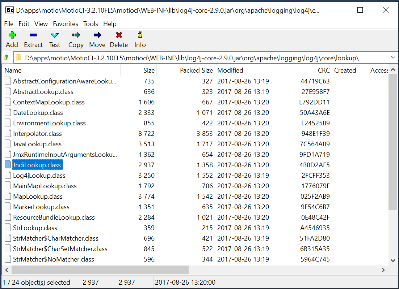Click the vertical scrollbar up arrow
The image size is (399, 289).
pyautogui.click(x=393, y=70)
